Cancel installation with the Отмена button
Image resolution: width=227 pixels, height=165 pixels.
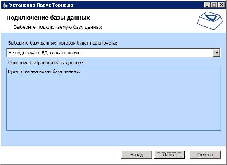point(205,155)
